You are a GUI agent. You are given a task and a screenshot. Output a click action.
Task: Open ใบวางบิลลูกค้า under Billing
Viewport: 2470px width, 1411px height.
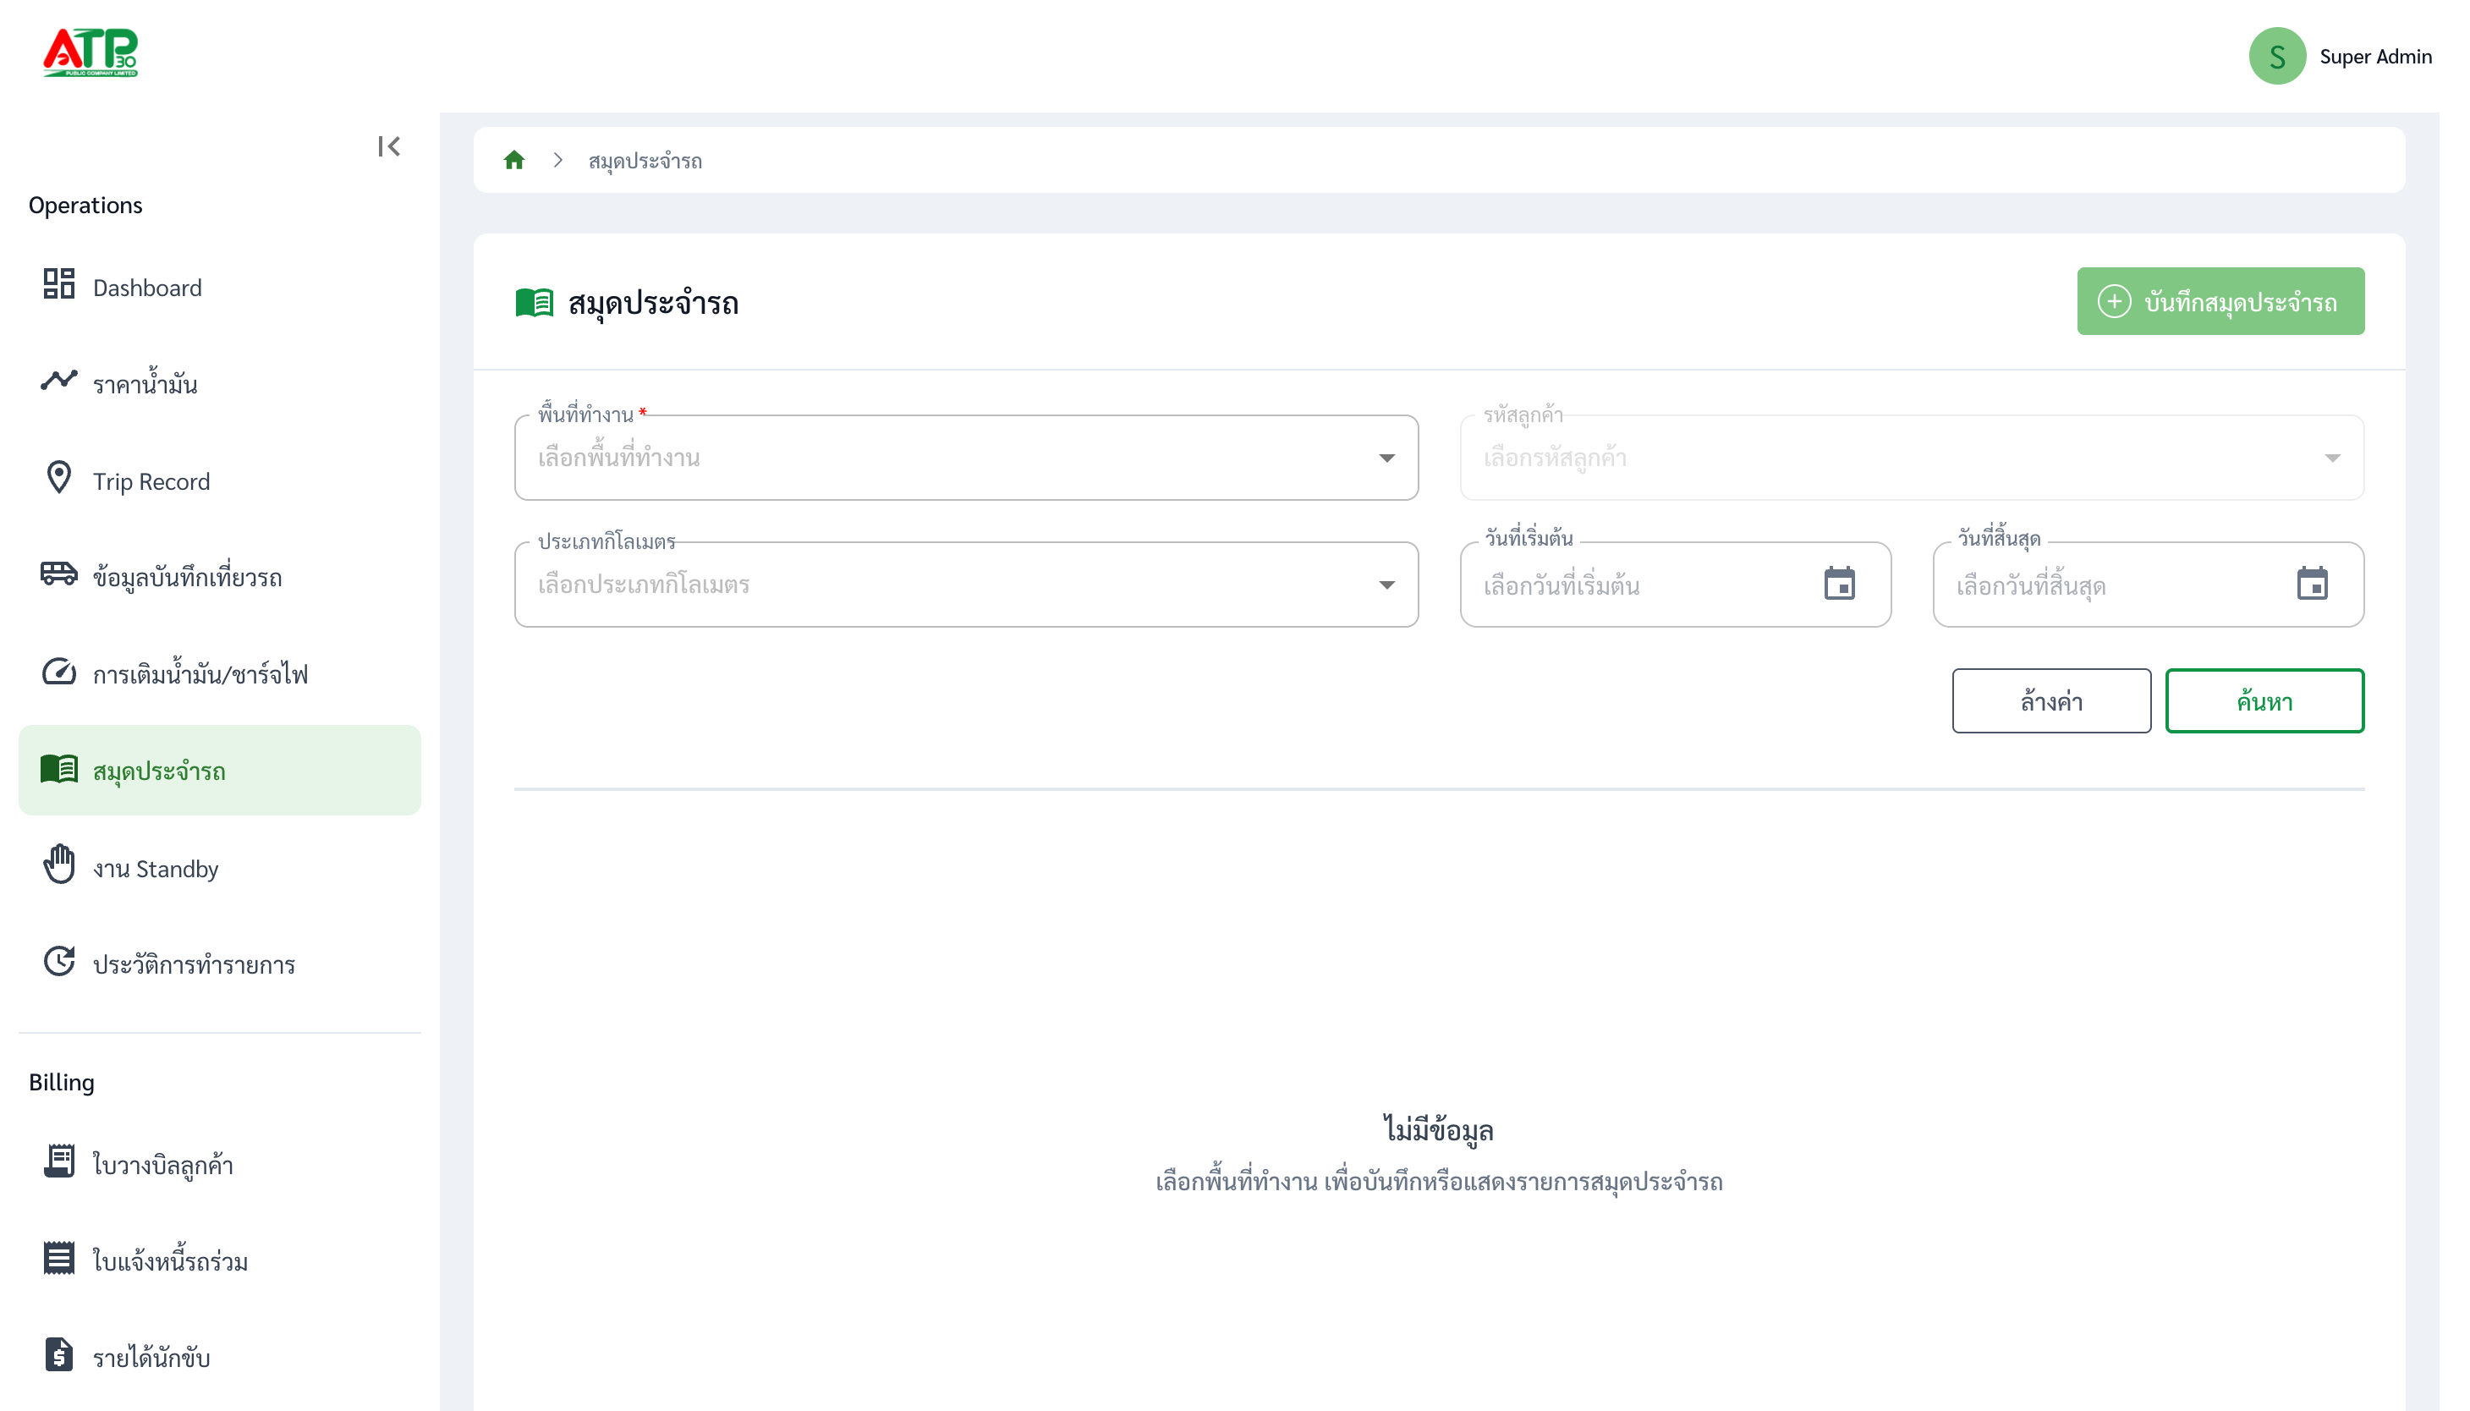(x=220, y=1165)
